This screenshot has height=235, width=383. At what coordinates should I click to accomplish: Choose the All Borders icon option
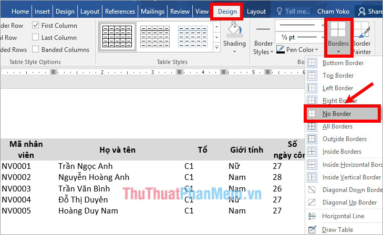tap(313, 126)
